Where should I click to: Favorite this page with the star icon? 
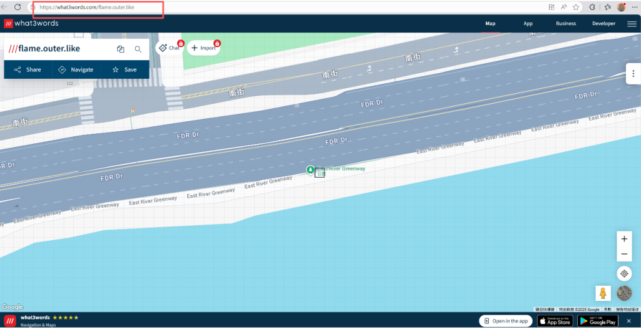click(575, 8)
